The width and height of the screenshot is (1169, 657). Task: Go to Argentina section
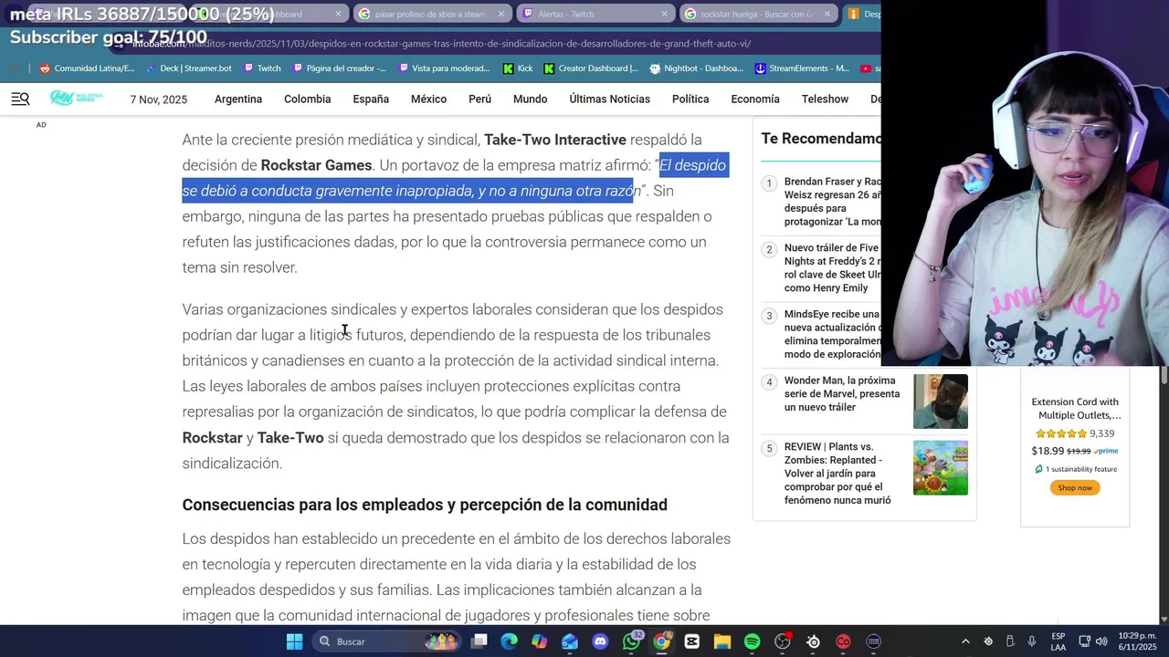click(x=238, y=99)
